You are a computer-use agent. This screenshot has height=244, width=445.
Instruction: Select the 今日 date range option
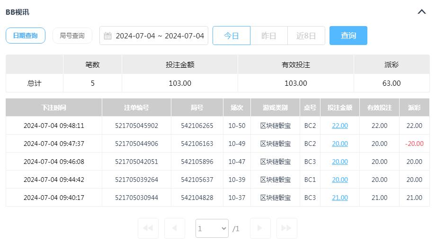(231, 36)
